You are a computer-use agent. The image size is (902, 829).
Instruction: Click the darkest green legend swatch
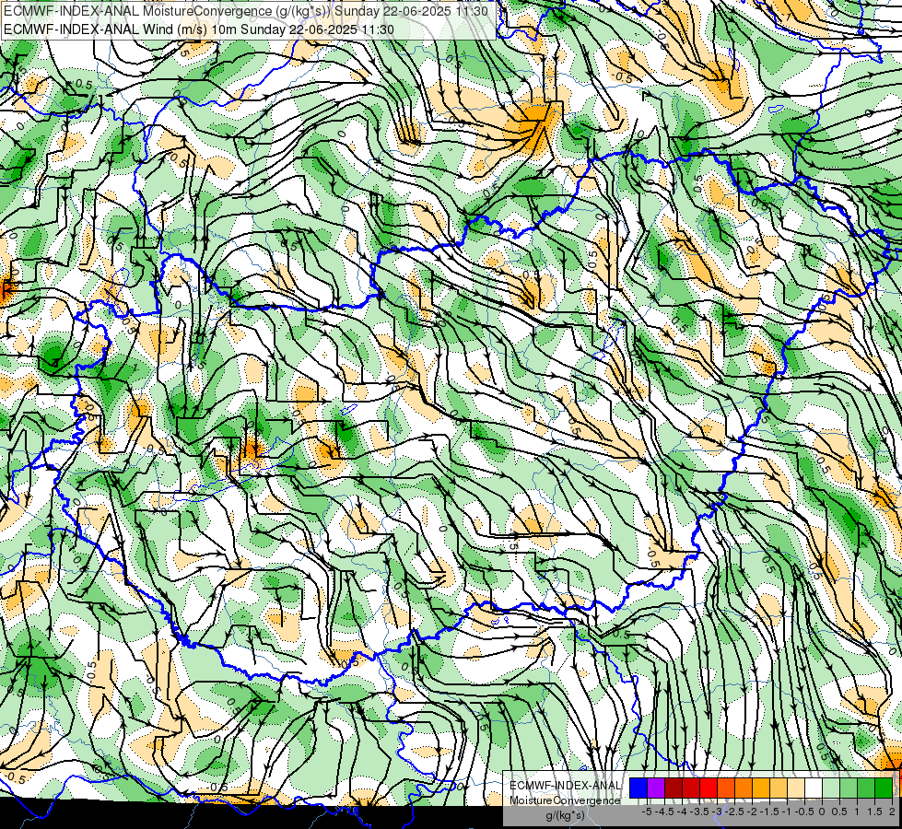click(883, 788)
